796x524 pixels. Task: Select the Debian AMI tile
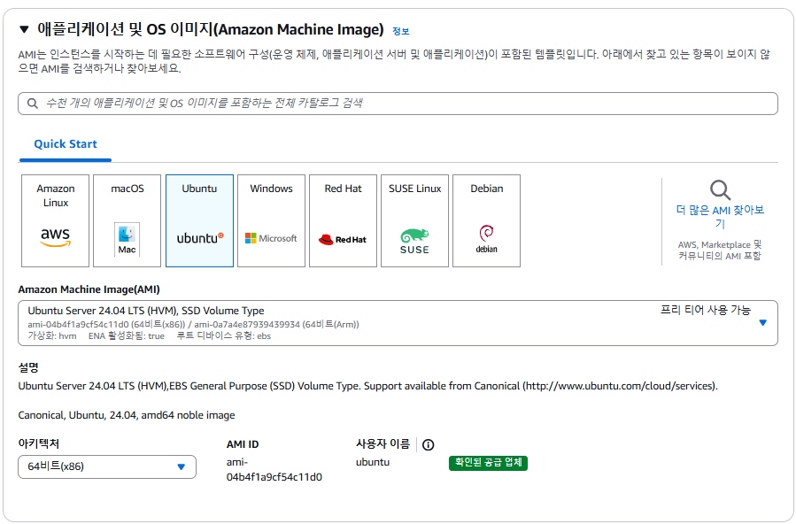(486, 220)
